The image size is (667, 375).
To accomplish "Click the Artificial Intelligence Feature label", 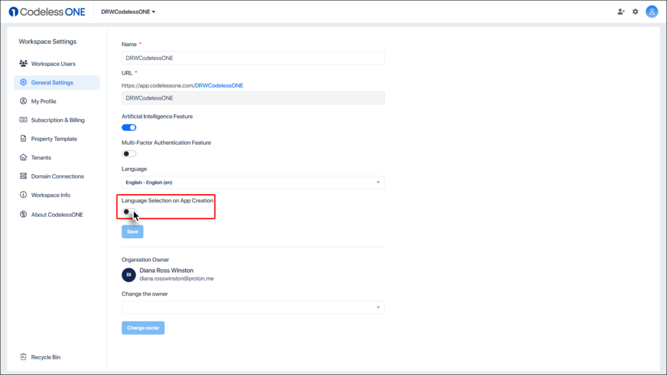I will (157, 117).
